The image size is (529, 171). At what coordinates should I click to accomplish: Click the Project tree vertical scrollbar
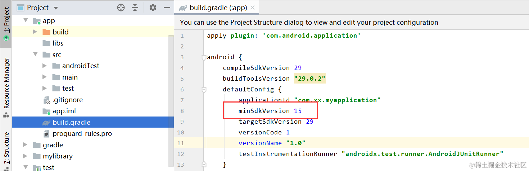click(171, 100)
